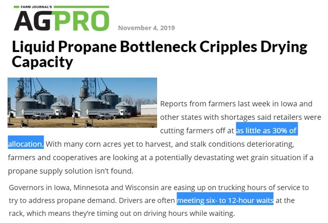The image size is (328, 223).
Task: Click highlighted text 'as little as 30% of'
Action: coord(267,131)
